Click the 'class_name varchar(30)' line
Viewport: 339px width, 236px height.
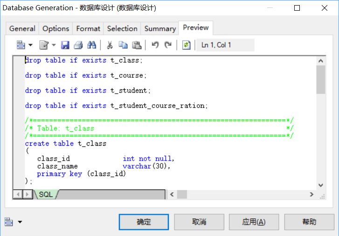[104, 166]
